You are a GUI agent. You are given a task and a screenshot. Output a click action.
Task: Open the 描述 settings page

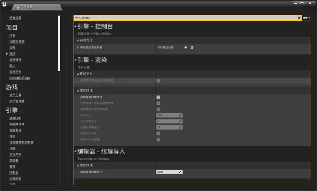tap(12, 54)
